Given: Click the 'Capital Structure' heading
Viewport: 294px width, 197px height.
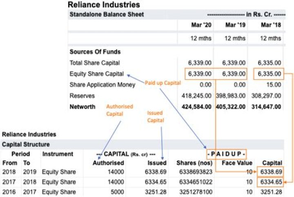Looking at the screenshot, I should (26, 144).
